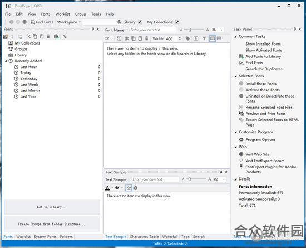Click the Width value stepper arrows
The width and height of the screenshot is (306, 248).
tap(180, 38)
